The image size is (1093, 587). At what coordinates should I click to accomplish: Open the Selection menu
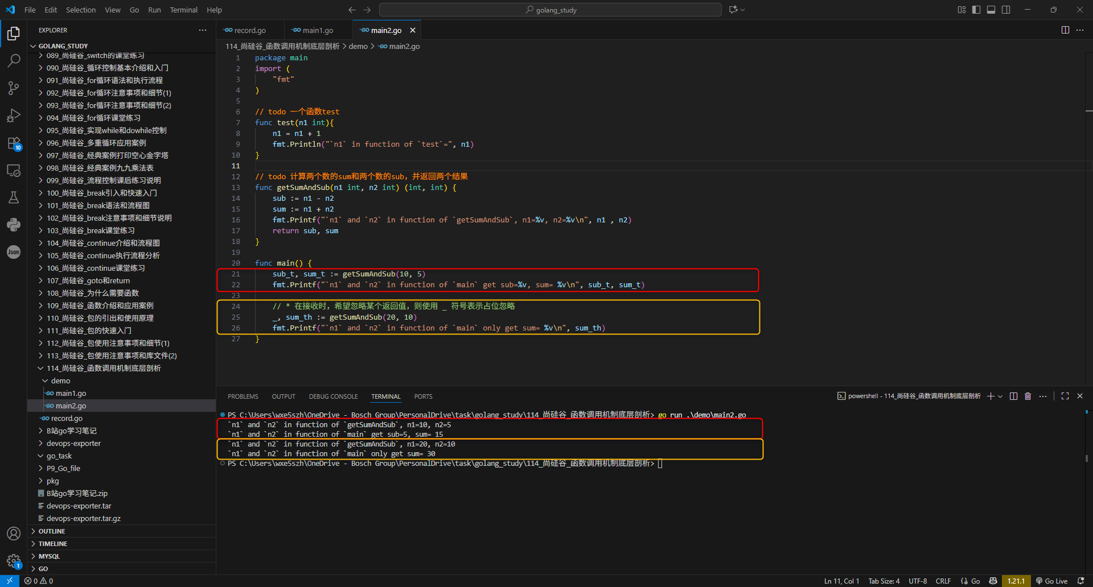point(81,10)
